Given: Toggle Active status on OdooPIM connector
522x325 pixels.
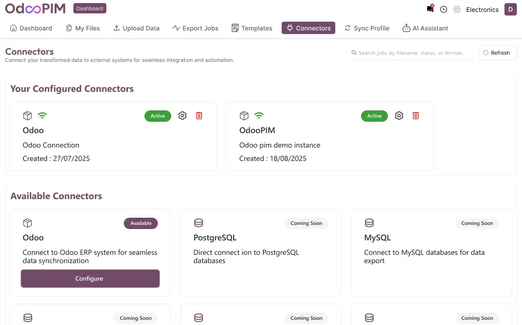Looking at the screenshot, I should point(374,116).
